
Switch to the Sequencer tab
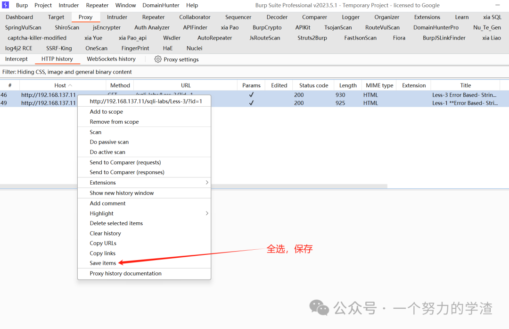pyautogui.click(x=238, y=17)
